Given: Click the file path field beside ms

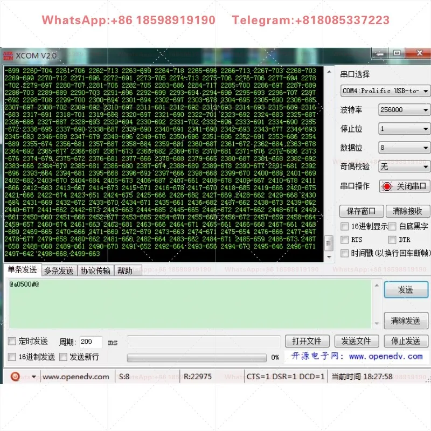Looking at the screenshot, I should coord(204,342).
